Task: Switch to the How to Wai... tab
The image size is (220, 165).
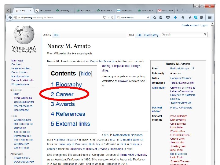Action: point(105,10)
